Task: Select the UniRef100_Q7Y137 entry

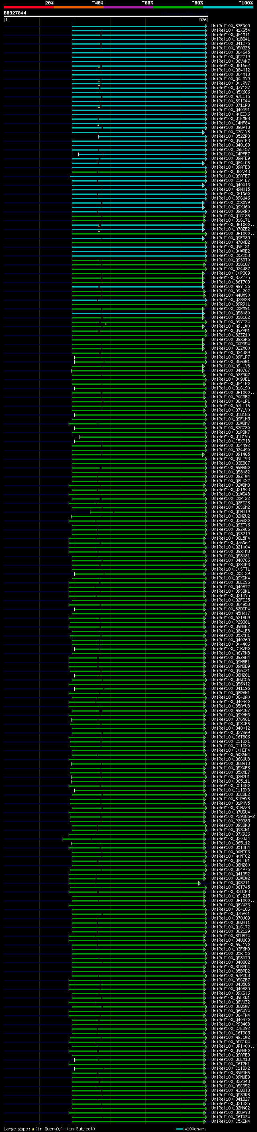Action: (230, 88)
